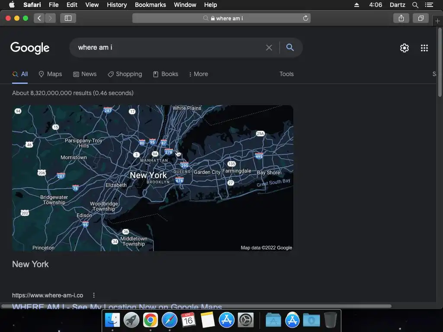Image resolution: width=443 pixels, height=332 pixels.
Task: Click the New York location heading
Action: click(30, 264)
